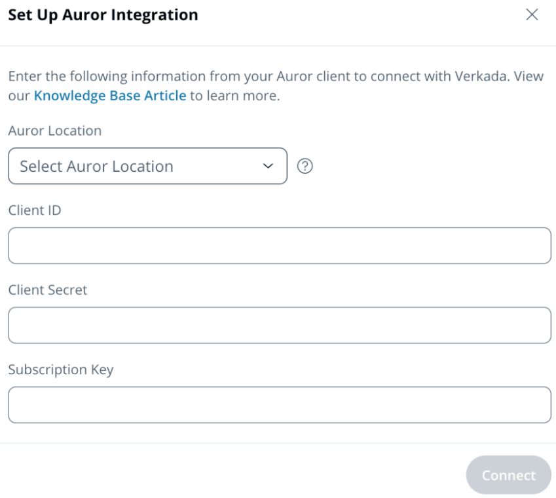Click the 'Auror Location' field label
The height and width of the screenshot is (498, 556).
(55, 130)
